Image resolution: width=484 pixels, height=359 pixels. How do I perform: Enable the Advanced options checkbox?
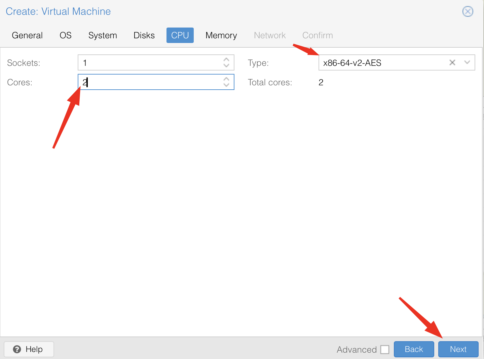click(x=385, y=350)
